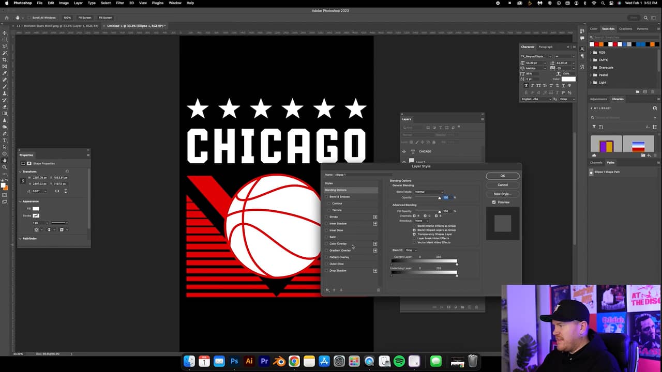Click the Character panel Color swatch
This screenshot has height=372, width=662.
point(568,79)
